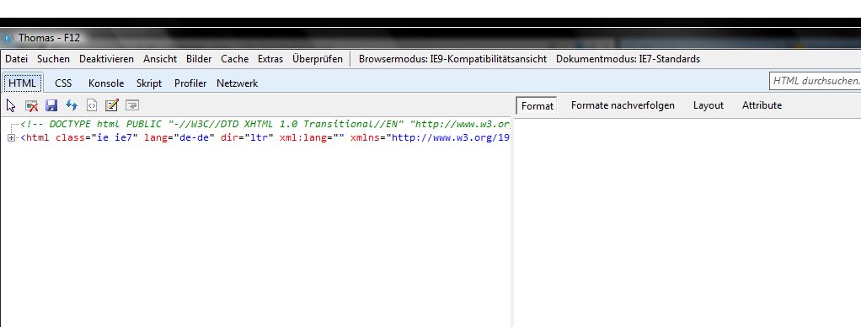Open the Deaktivieren menu
Viewport: 861px width, 327px height.
(106, 59)
